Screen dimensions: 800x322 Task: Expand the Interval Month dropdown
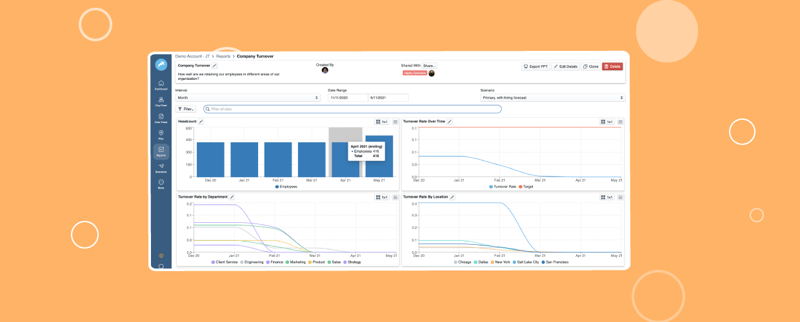[248, 98]
